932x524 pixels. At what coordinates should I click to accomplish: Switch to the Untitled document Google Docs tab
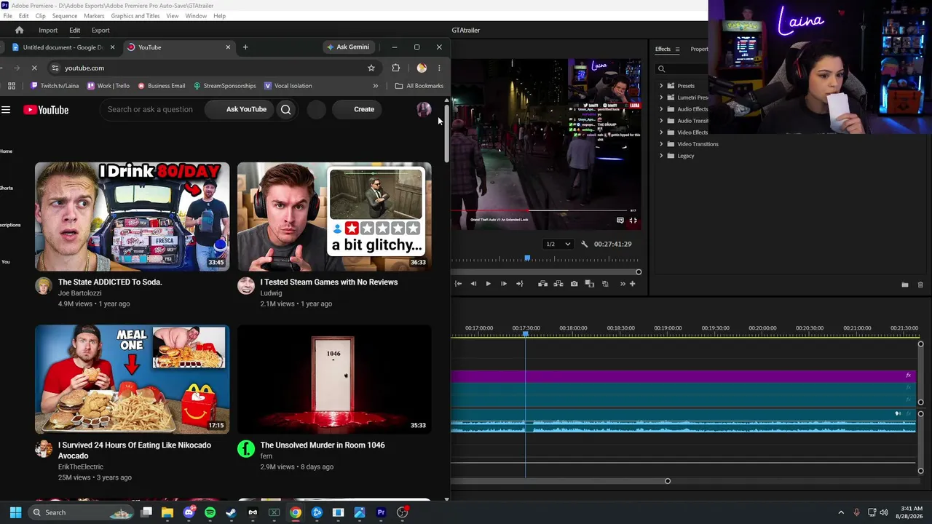(x=63, y=47)
